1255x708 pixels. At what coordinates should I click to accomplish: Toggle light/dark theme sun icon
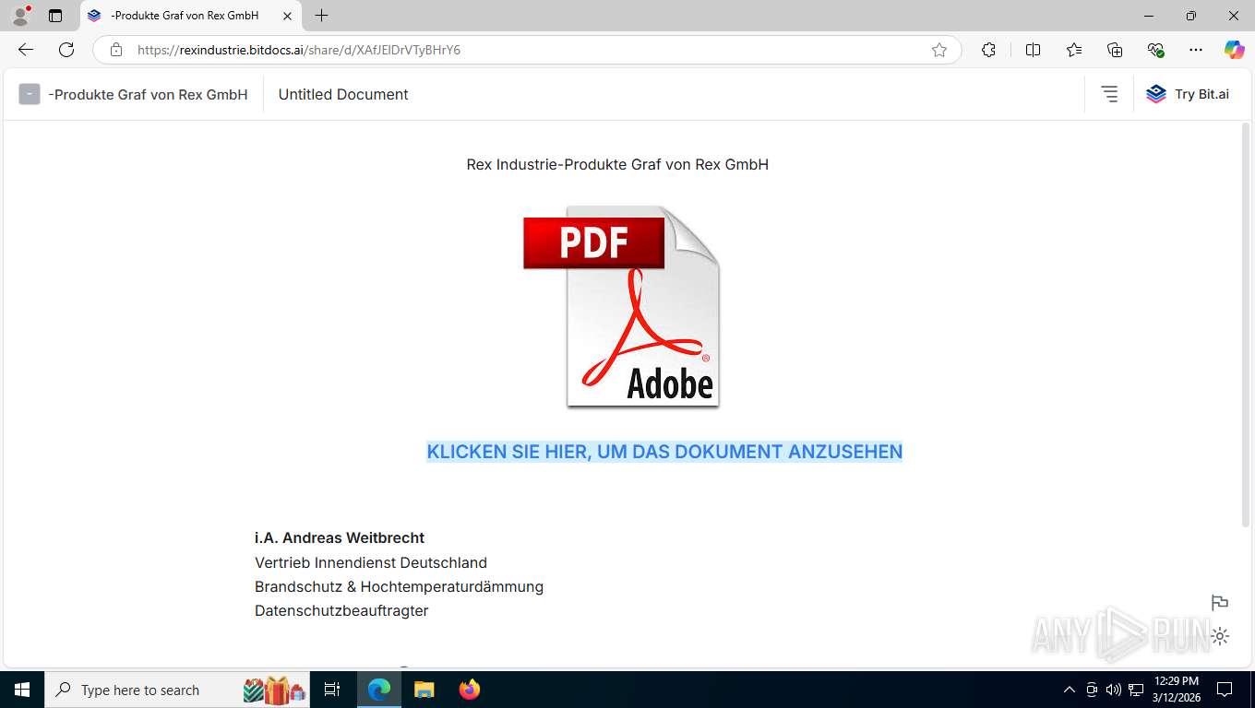1220,636
